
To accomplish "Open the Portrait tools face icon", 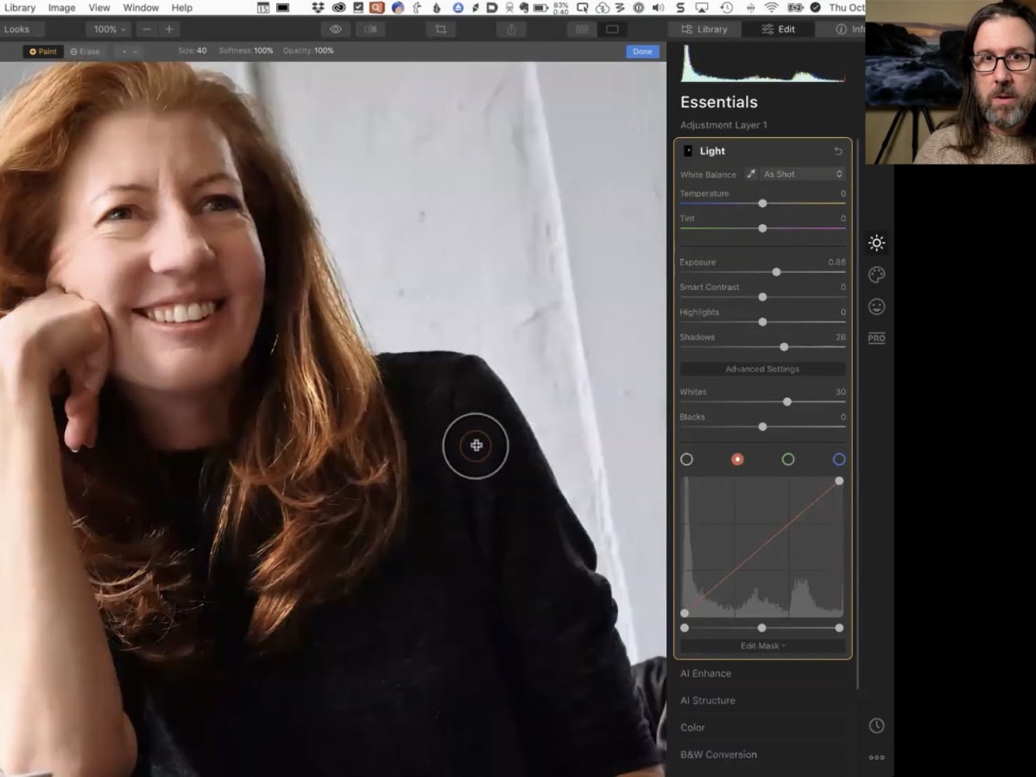I will (x=876, y=306).
